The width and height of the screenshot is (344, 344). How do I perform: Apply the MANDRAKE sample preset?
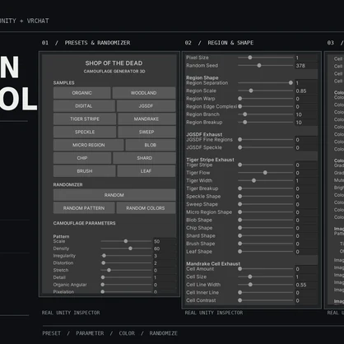[x=146, y=119]
